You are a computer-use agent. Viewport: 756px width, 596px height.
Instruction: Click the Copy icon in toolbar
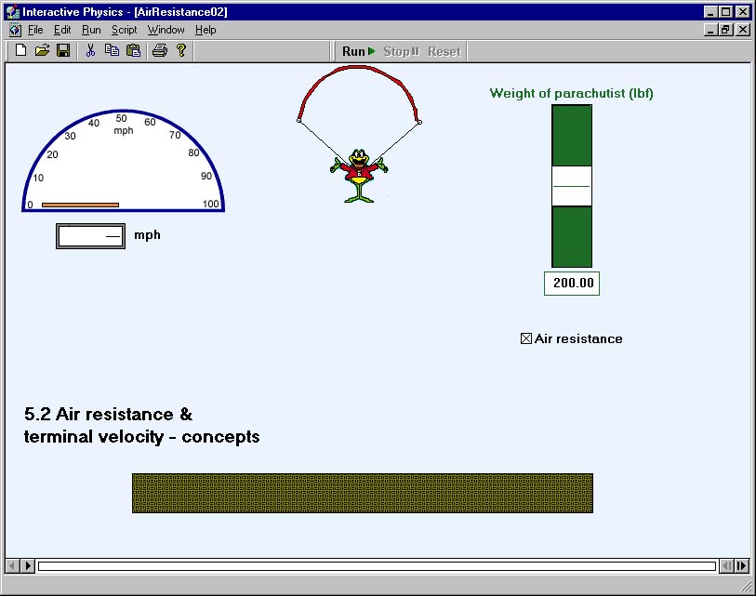pos(112,50)
